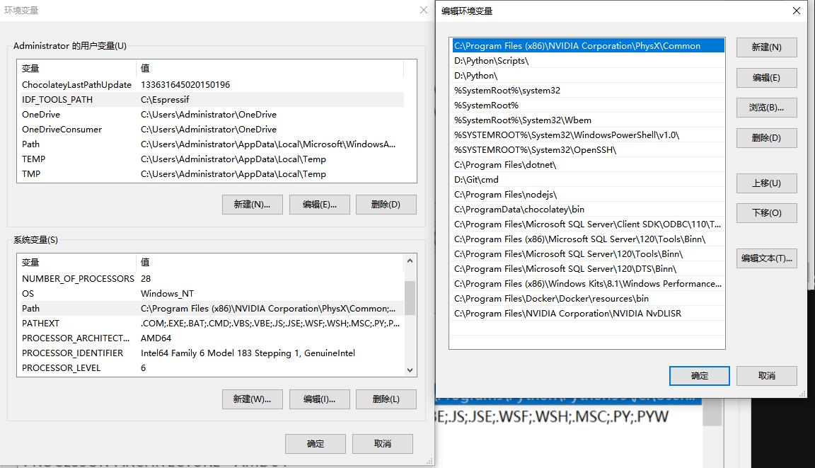Click 新建(N)... under the user variables

[x=252, y=205]
